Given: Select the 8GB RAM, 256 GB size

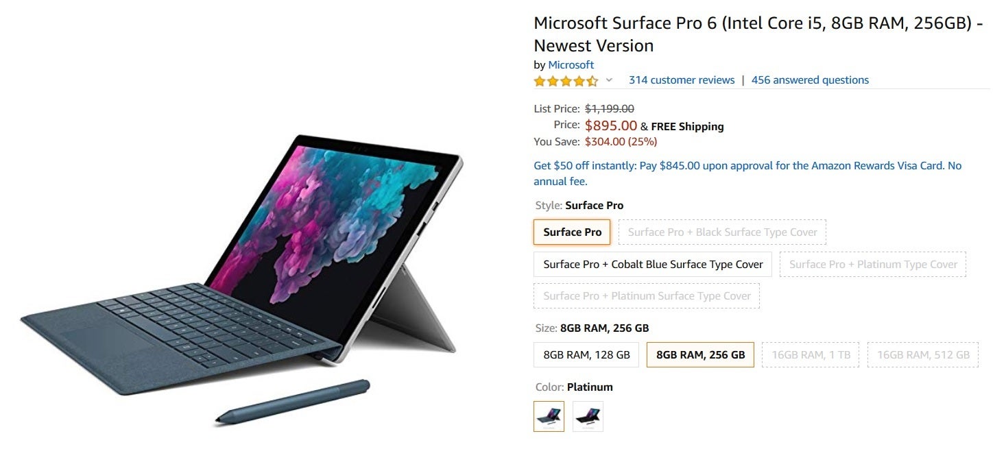Looking at the screenshot, I should (700, 354).
